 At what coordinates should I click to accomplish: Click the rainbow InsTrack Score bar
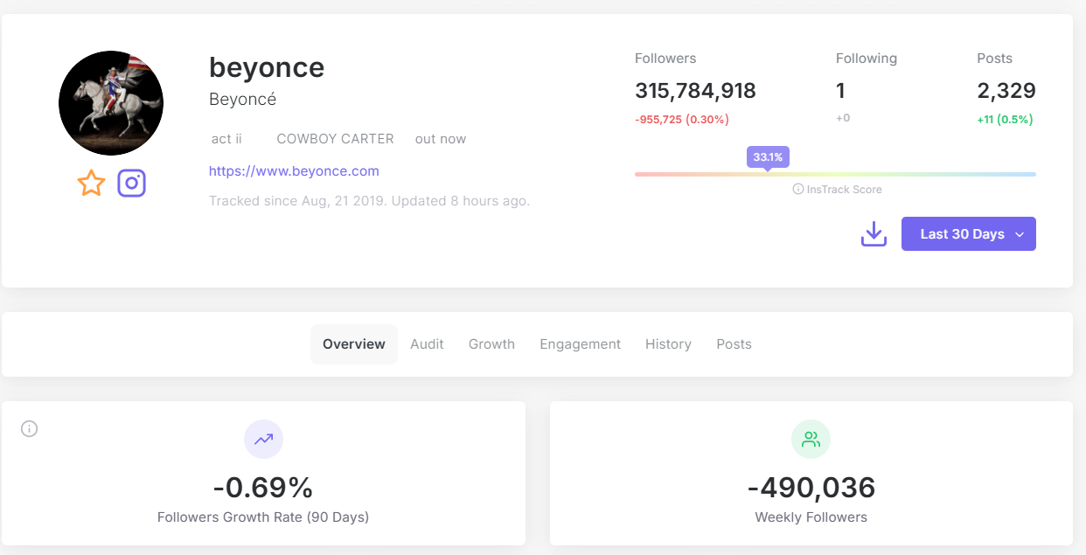(x=835, y=174)
